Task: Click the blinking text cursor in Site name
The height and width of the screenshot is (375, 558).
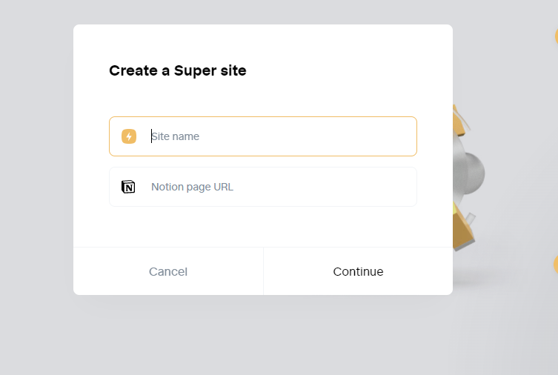Action: pyautogui.click(x=152, y=136)
